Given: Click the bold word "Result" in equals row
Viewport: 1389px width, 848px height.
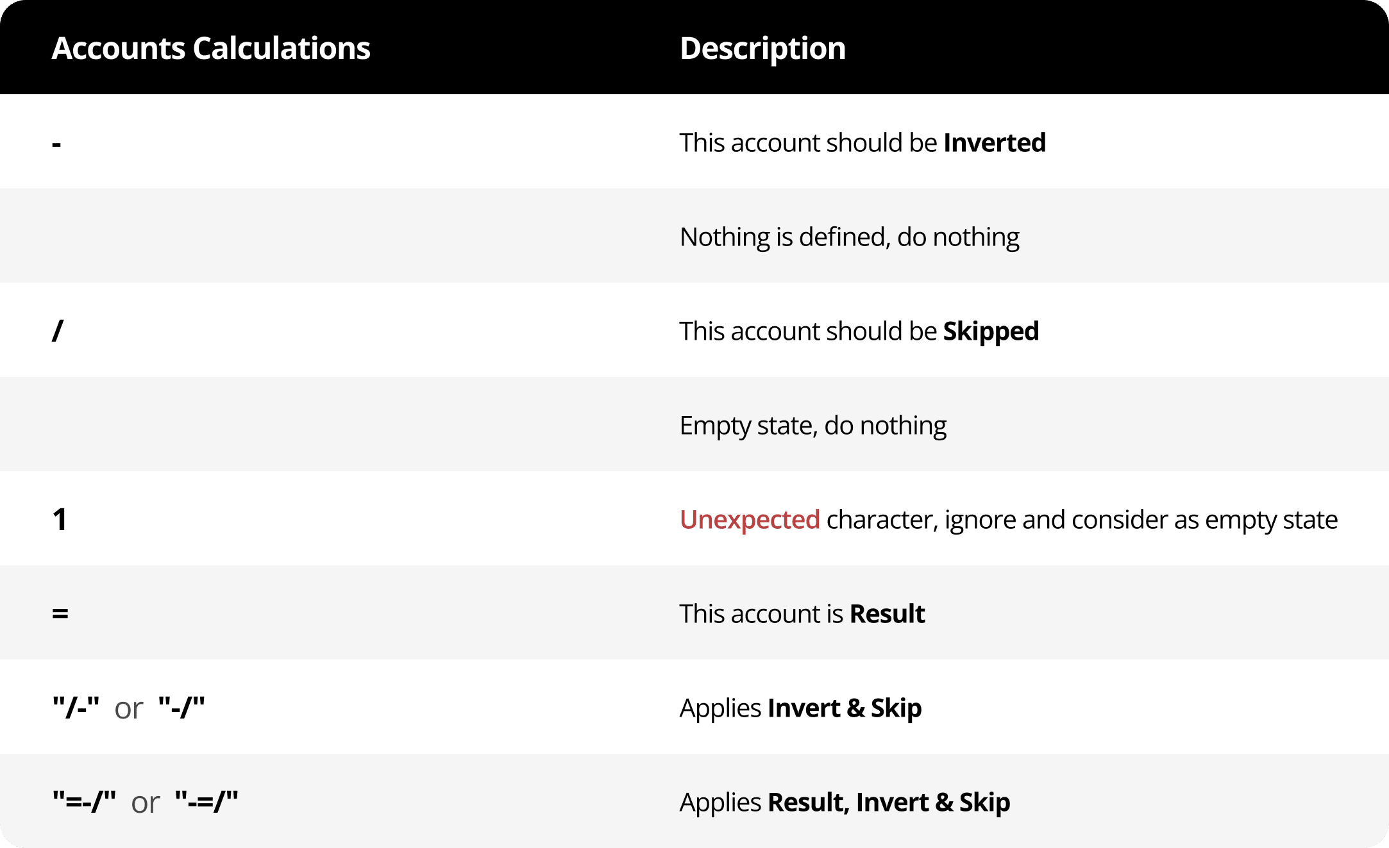Looking at the screenshot, I should coord(887,614).
